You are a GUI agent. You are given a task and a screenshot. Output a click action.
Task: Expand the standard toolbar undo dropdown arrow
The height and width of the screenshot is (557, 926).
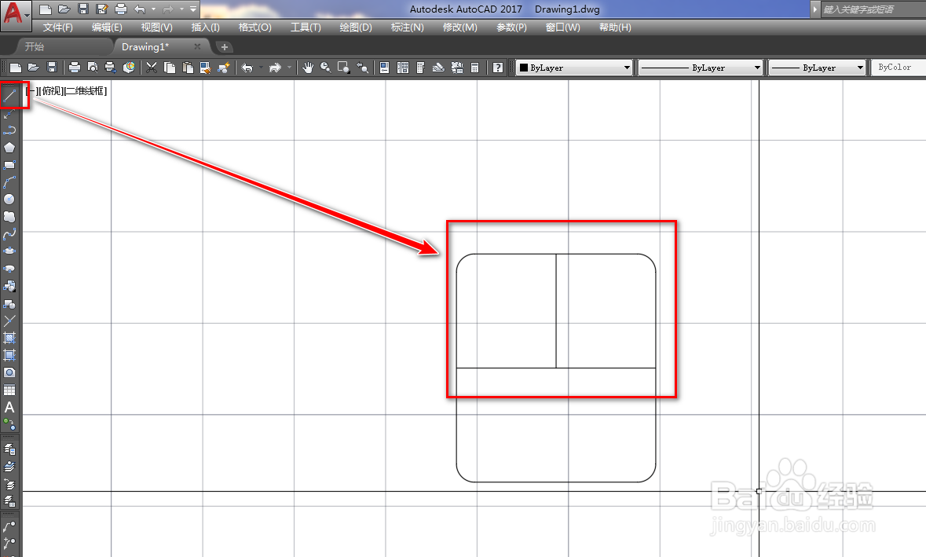261,68
